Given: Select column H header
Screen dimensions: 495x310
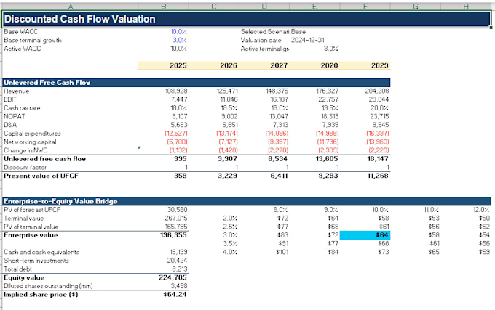Looking at the screenshot, I should [x=466, y=6].
